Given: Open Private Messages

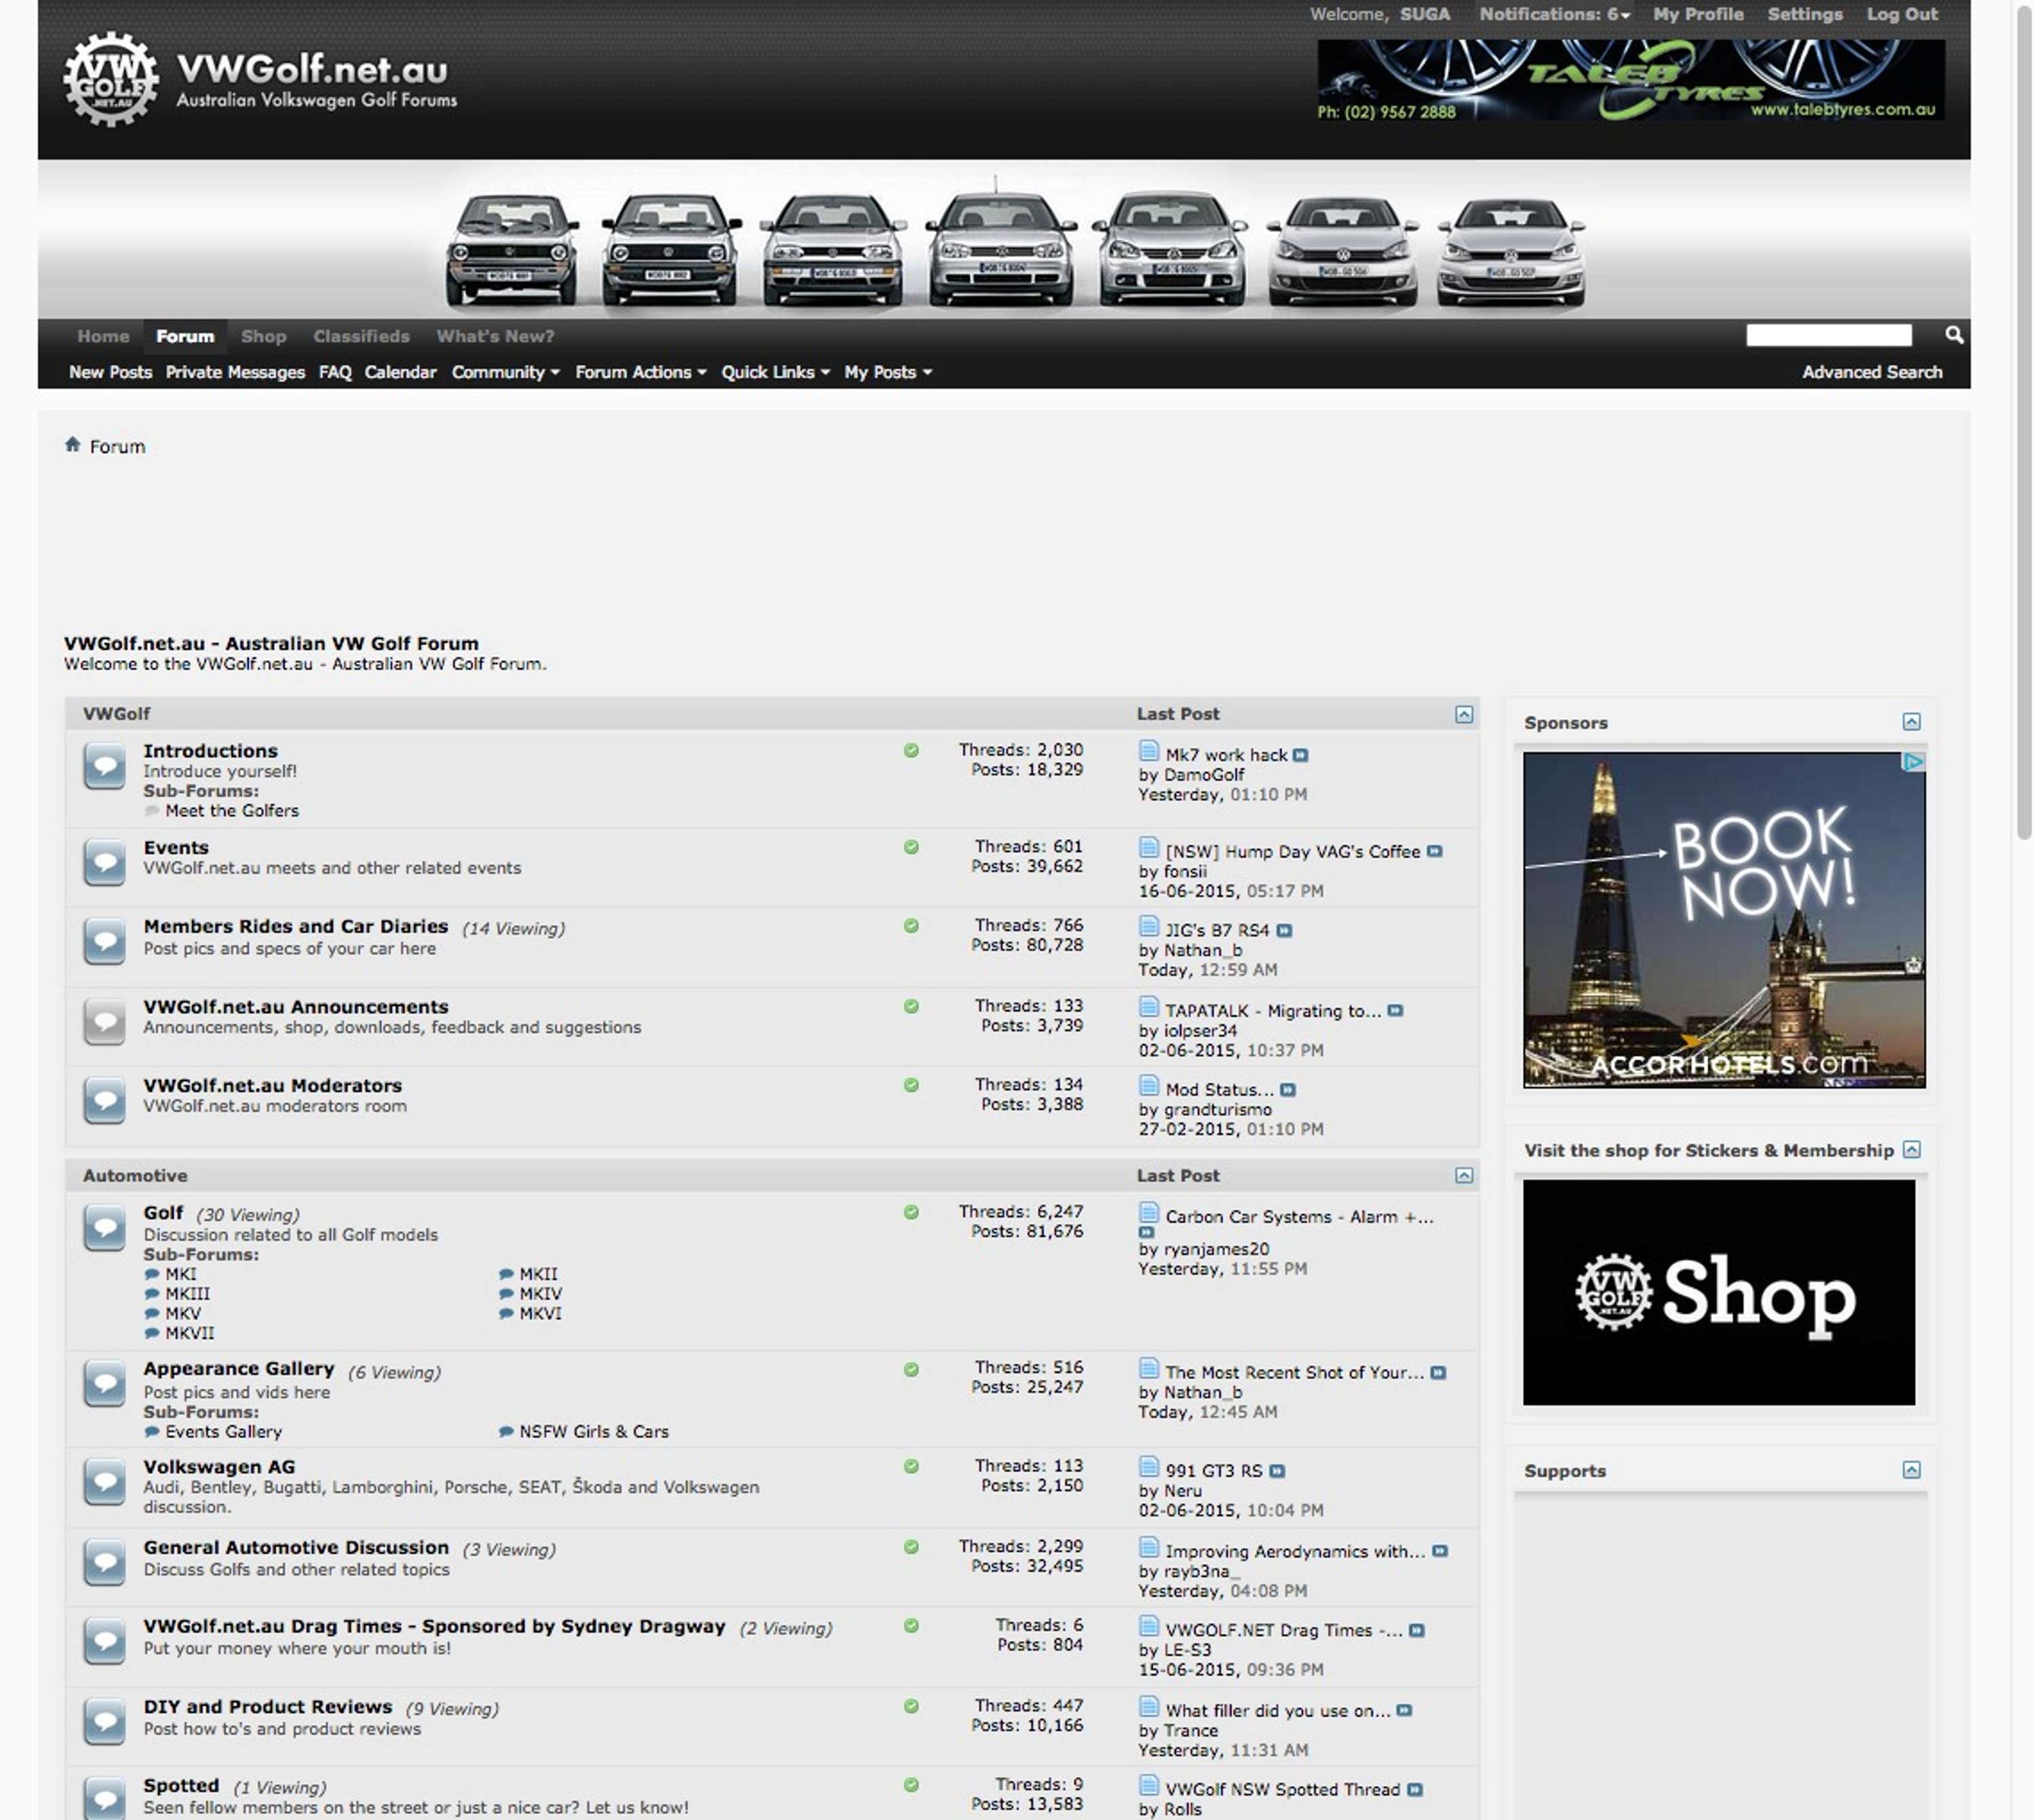Looking at the screenshot, I should click(x=235, y=372).
